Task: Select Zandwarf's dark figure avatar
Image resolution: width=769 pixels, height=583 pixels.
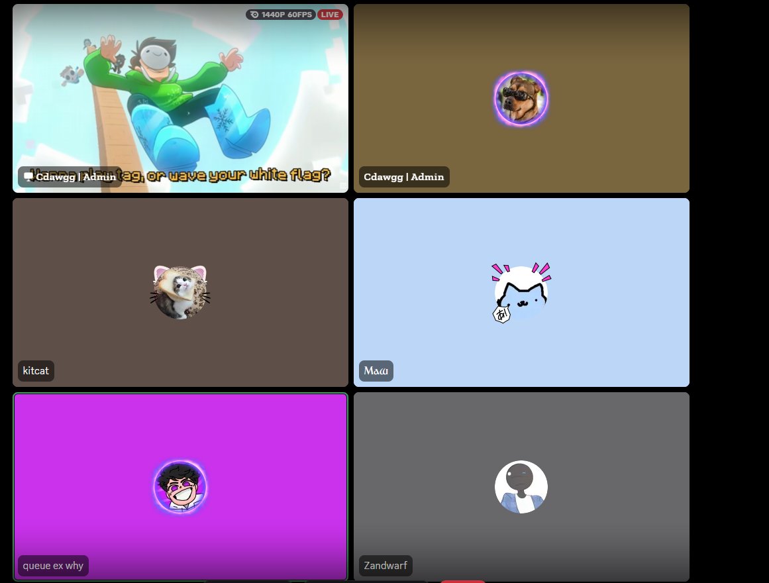Action: coord(521,487)
